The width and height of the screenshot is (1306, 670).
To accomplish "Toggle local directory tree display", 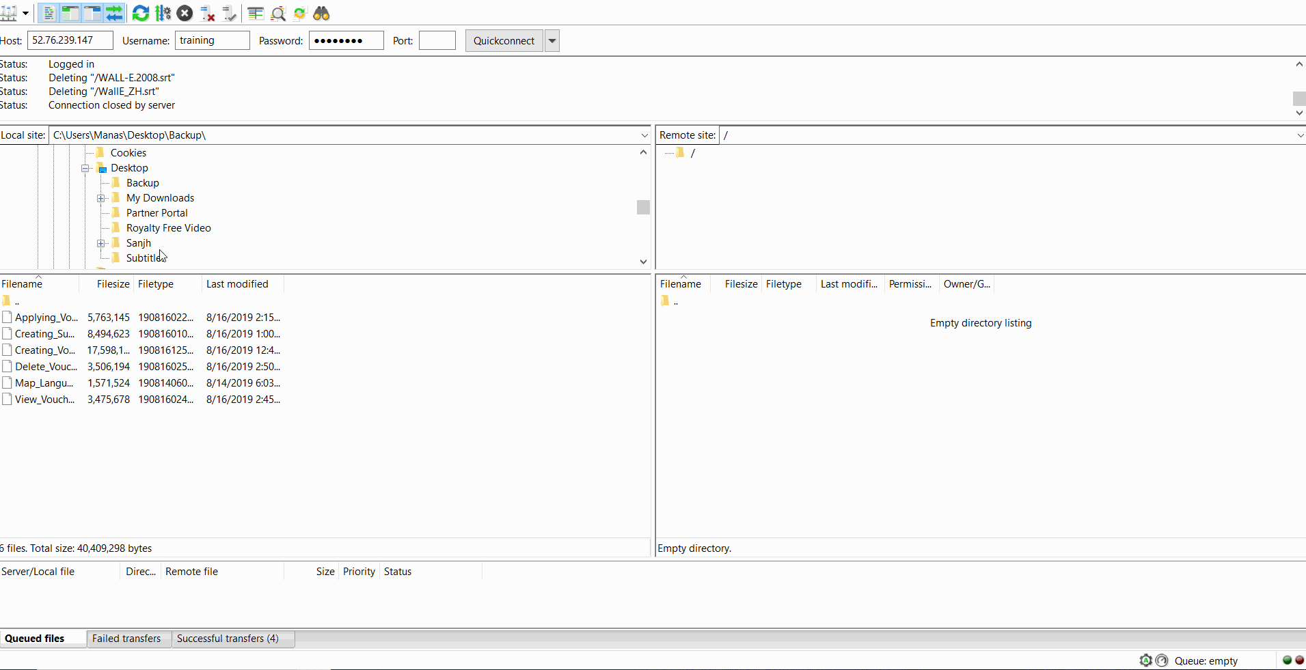I will click(x=70, y=13).
